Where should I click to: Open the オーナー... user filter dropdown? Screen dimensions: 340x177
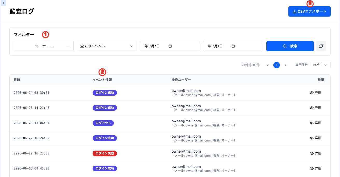tap(44, 46)
